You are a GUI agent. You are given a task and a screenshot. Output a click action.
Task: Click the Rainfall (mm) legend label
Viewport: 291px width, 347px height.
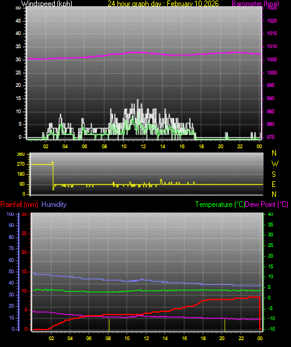19,204
